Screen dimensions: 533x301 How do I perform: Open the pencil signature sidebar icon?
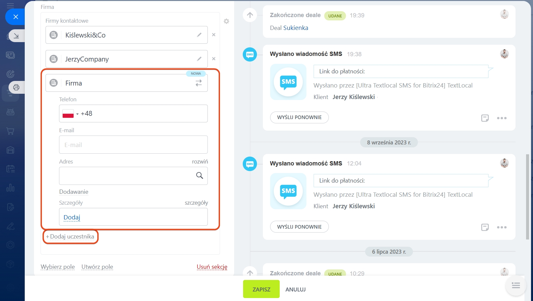click(11, 226)
